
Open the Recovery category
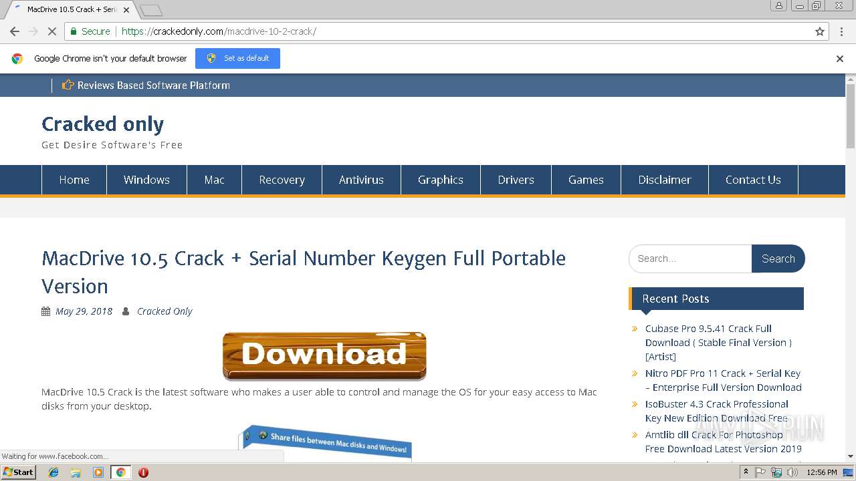tap(282, 180)
